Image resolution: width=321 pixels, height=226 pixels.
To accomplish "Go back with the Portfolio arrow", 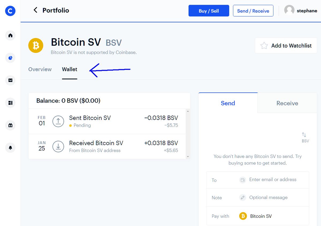I will [35, 10].
